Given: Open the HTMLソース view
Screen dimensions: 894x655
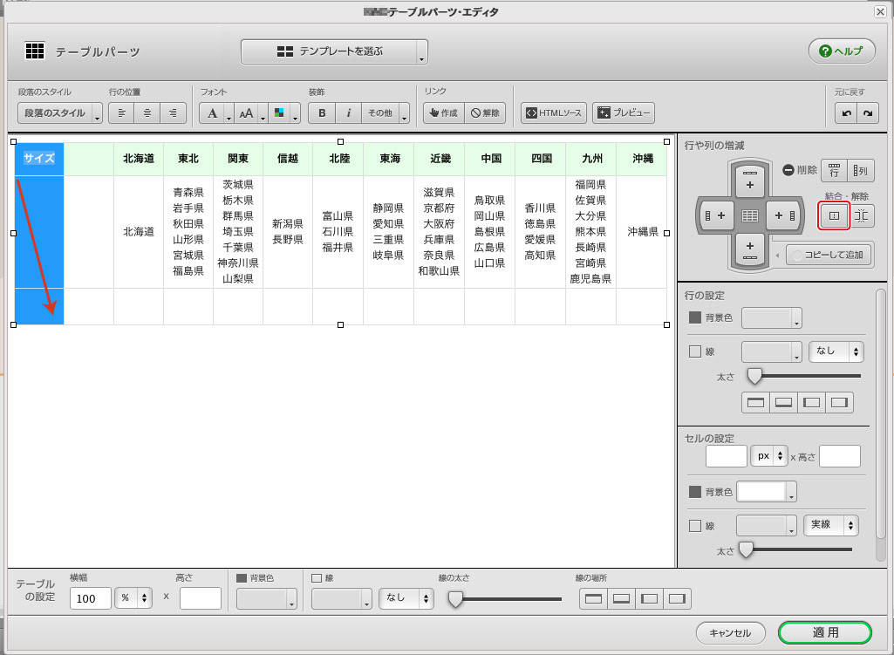Looking at the screenshot, I should (554, 113).
